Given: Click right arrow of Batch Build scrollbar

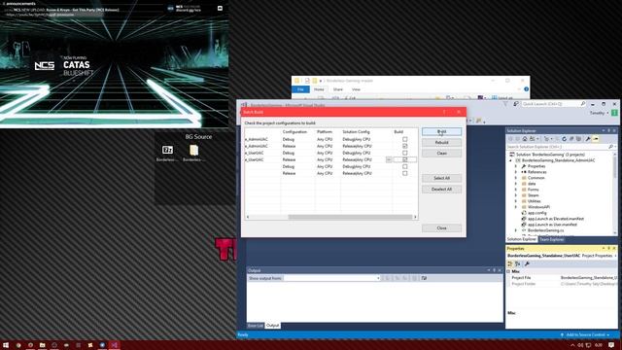Looking at the screenshot, I should click(x=415, y=217).
